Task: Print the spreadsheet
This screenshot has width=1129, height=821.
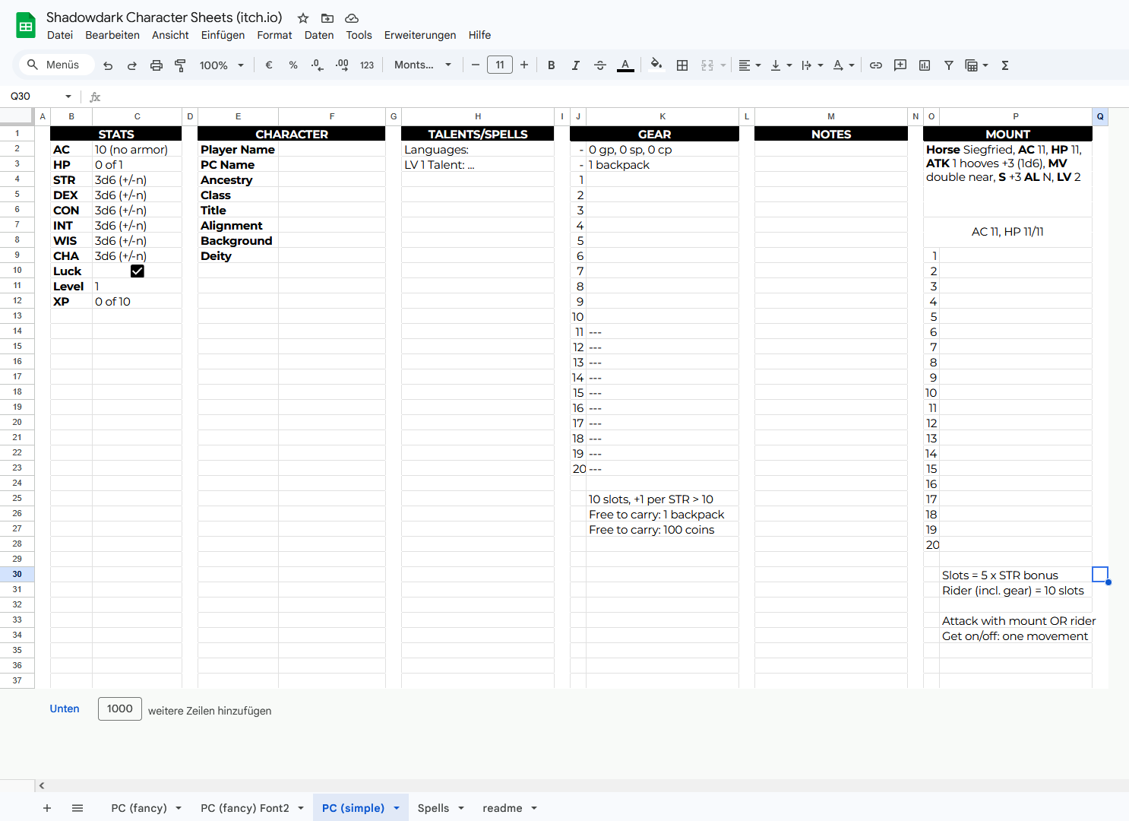Action: [157, 65]
